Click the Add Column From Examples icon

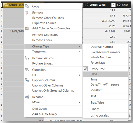pyautogui.click(x=27, y=28)
